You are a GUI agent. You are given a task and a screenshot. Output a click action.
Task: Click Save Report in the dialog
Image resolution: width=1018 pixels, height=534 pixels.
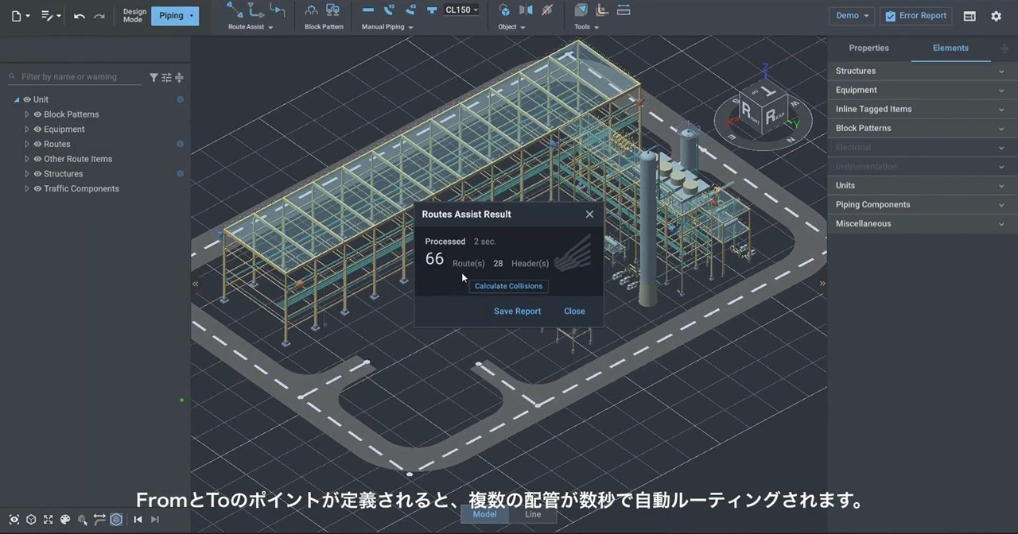point(517,311)
